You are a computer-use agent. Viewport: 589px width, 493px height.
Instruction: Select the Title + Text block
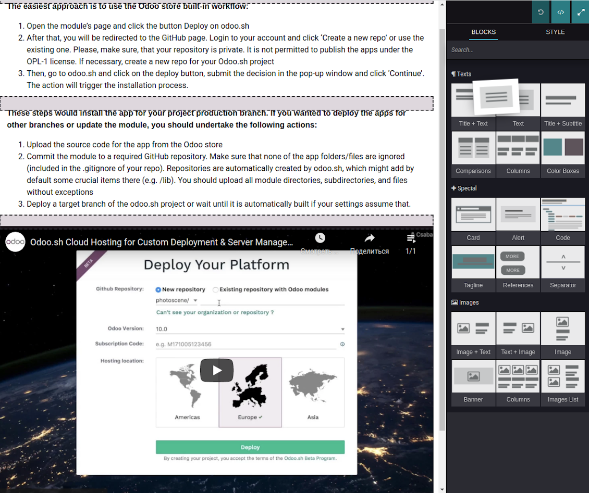click(473, 106)
